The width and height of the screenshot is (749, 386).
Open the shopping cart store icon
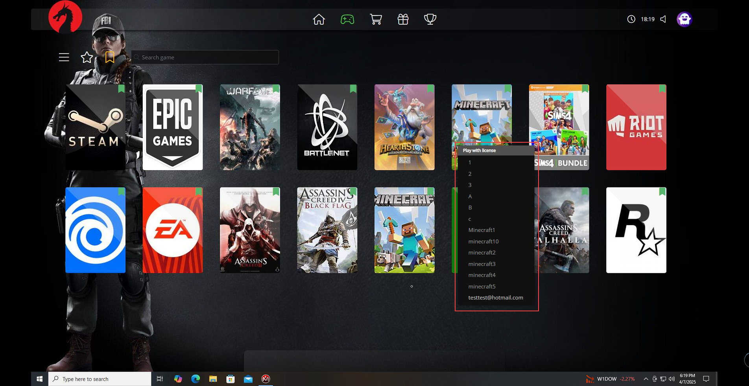[376, 19]
